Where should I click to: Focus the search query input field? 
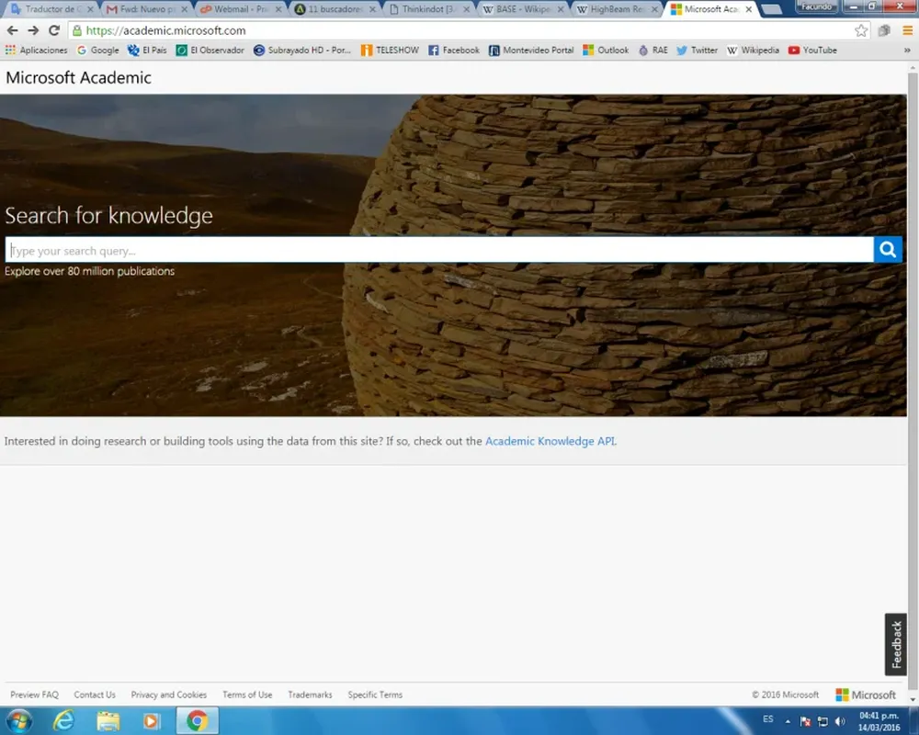tap(439, 251)
